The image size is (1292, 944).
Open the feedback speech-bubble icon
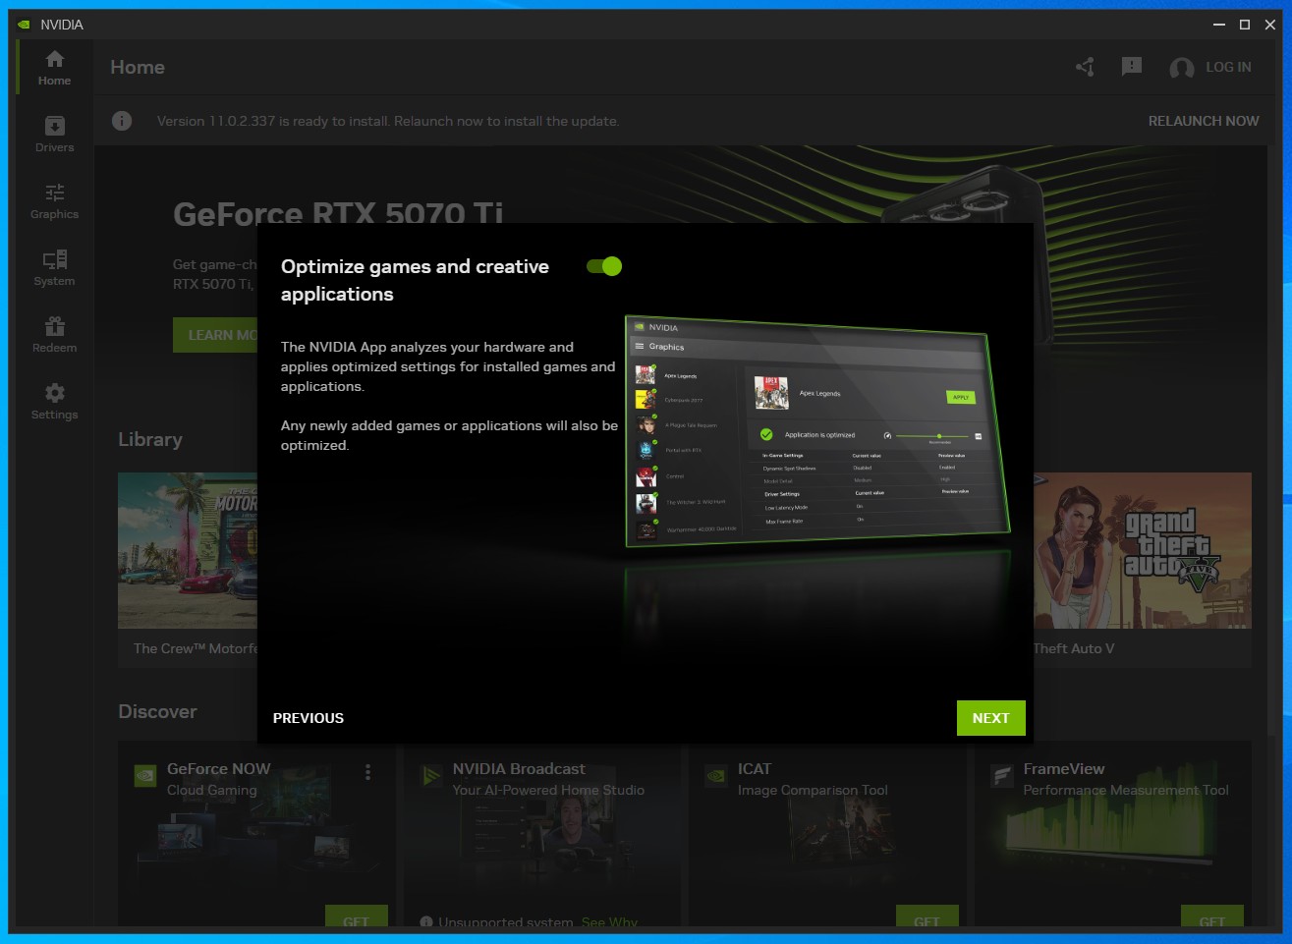point(1132,67)
